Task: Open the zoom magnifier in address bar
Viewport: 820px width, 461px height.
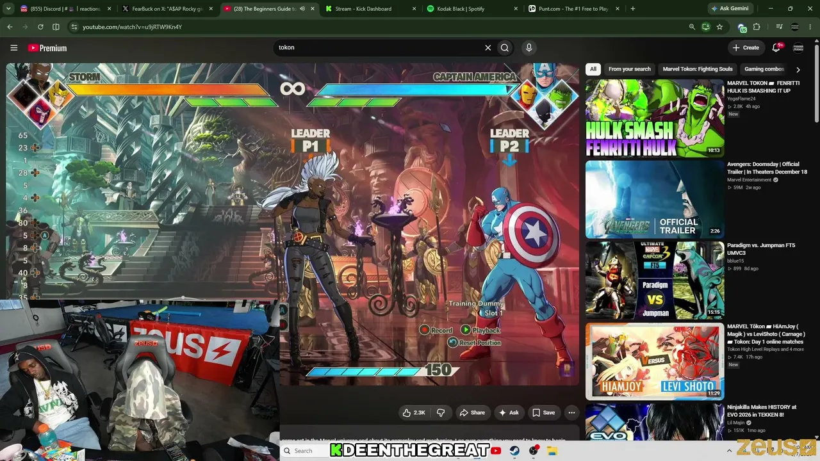Action: point(692,27)
